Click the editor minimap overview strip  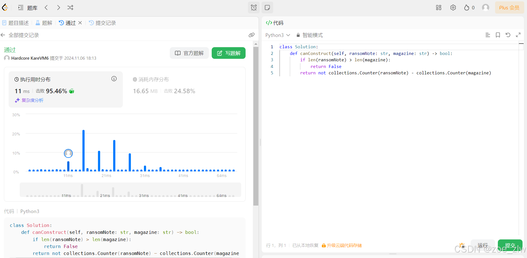coord(521,139)
